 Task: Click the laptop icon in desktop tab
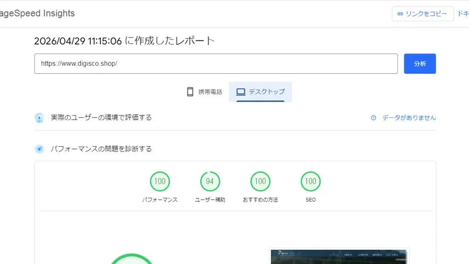pyautogui.click(x=241, y=92)
